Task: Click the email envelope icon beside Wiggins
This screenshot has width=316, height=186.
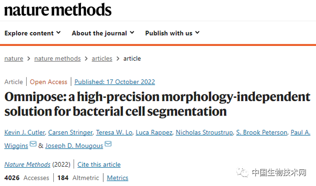Action: tap(33, 144)
